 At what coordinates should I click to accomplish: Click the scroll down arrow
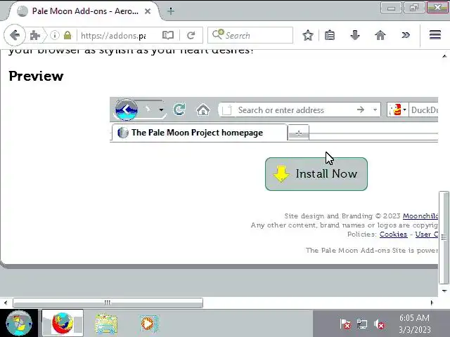tap(444, 291)
